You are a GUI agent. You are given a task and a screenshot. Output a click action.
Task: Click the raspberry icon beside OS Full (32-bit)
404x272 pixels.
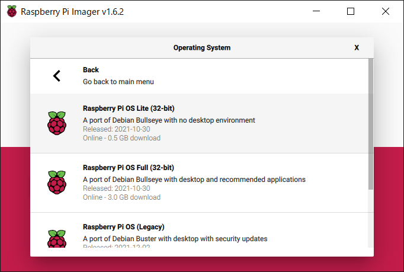[x=57, y=183]
